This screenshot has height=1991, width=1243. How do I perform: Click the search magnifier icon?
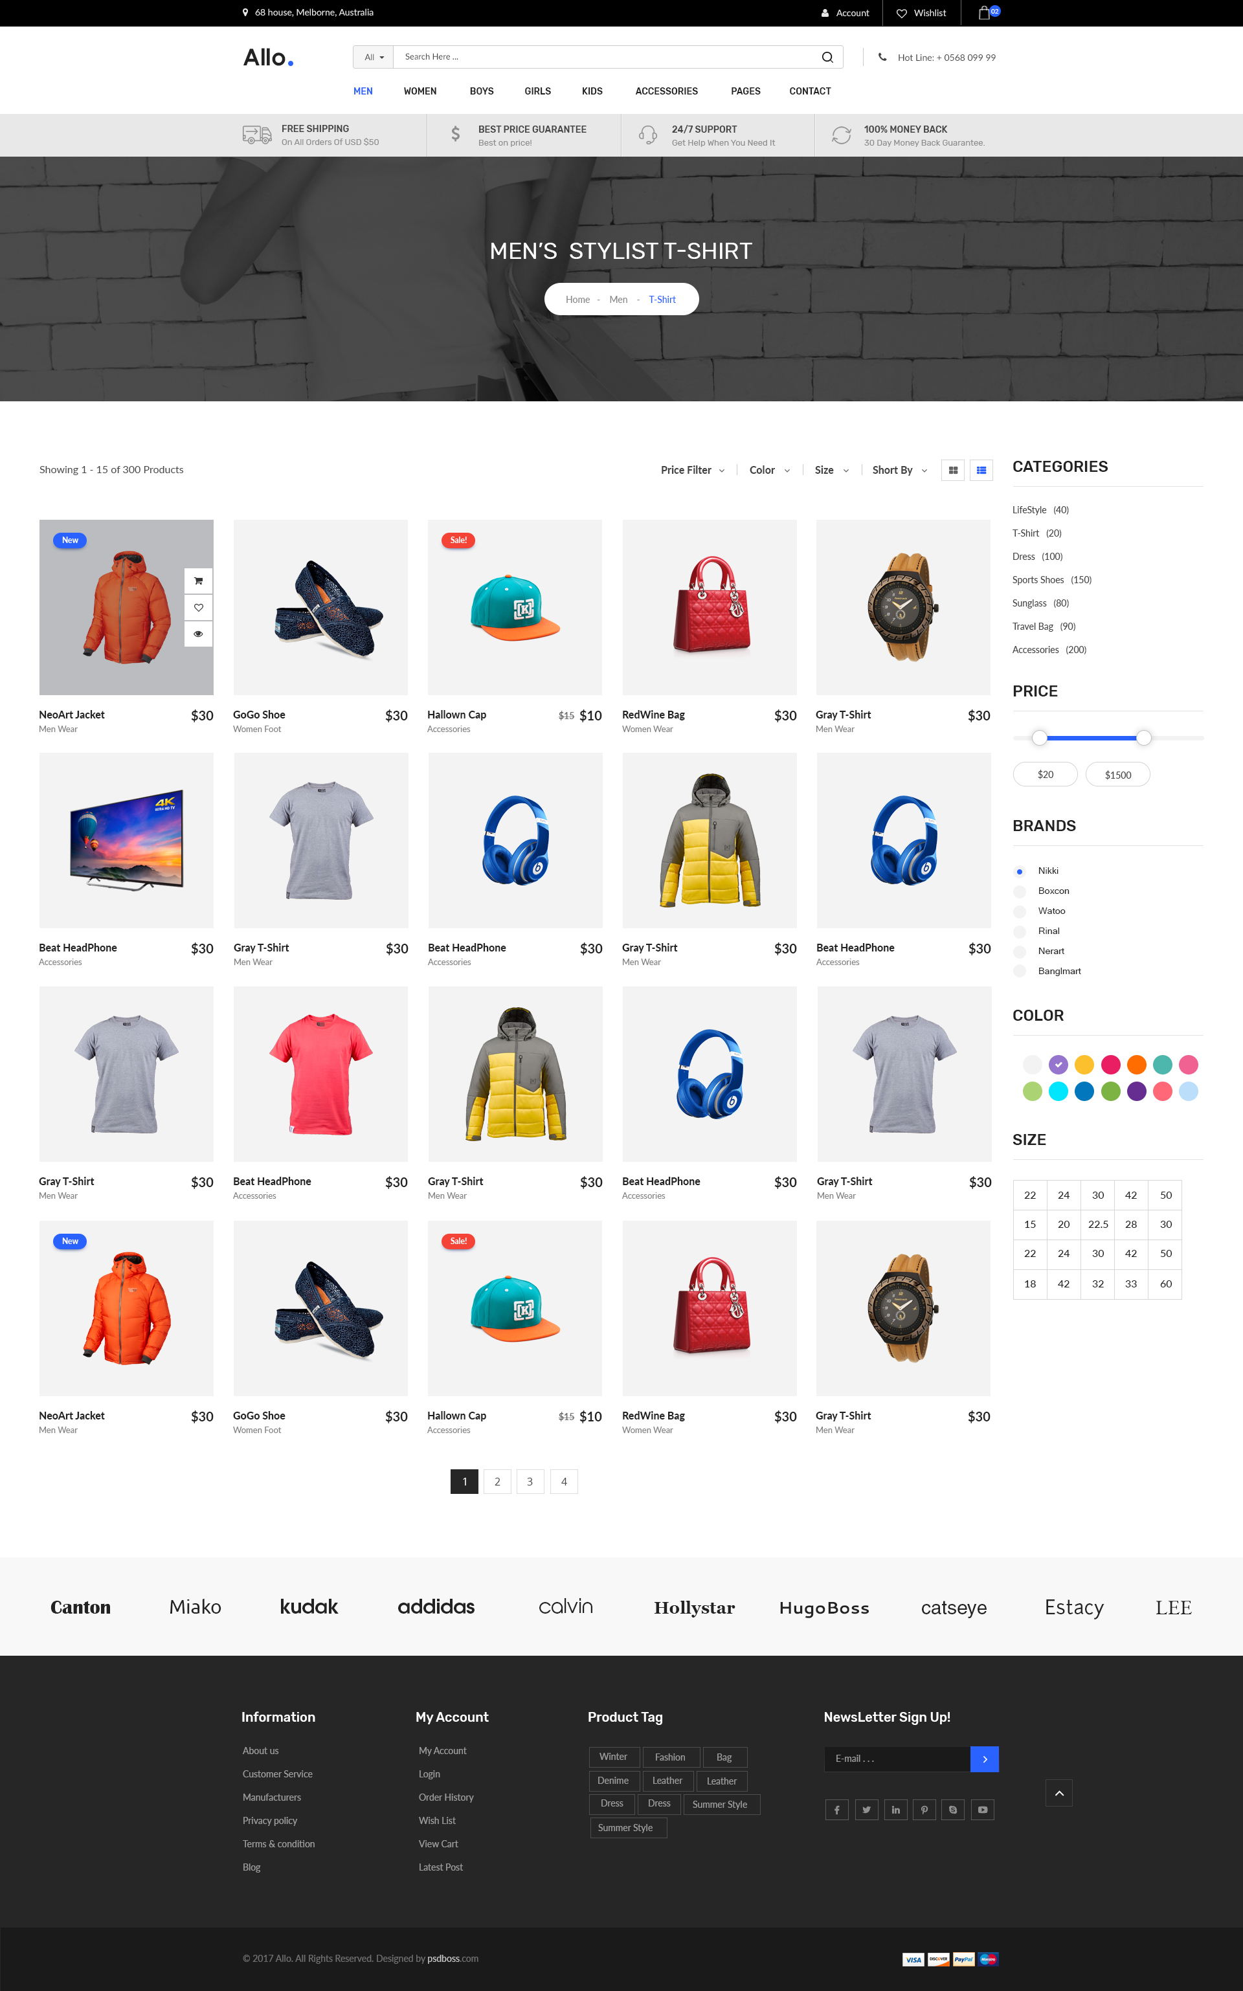click(827, 58)
